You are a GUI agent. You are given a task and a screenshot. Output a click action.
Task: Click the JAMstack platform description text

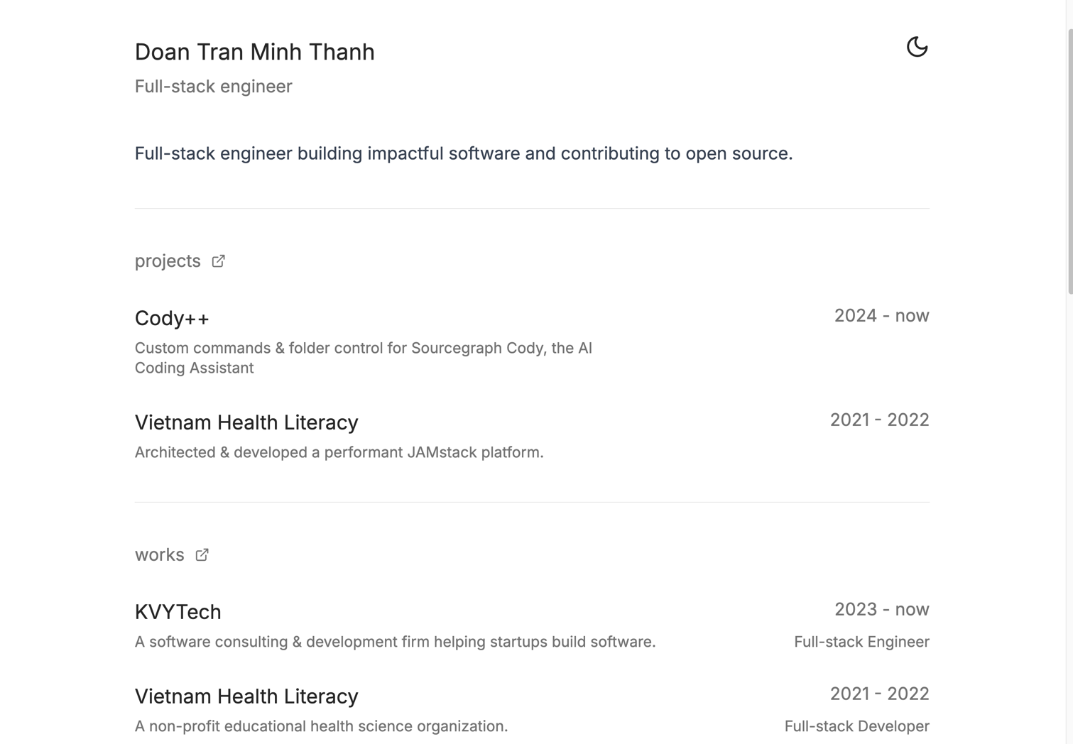(x=339, y=452)
